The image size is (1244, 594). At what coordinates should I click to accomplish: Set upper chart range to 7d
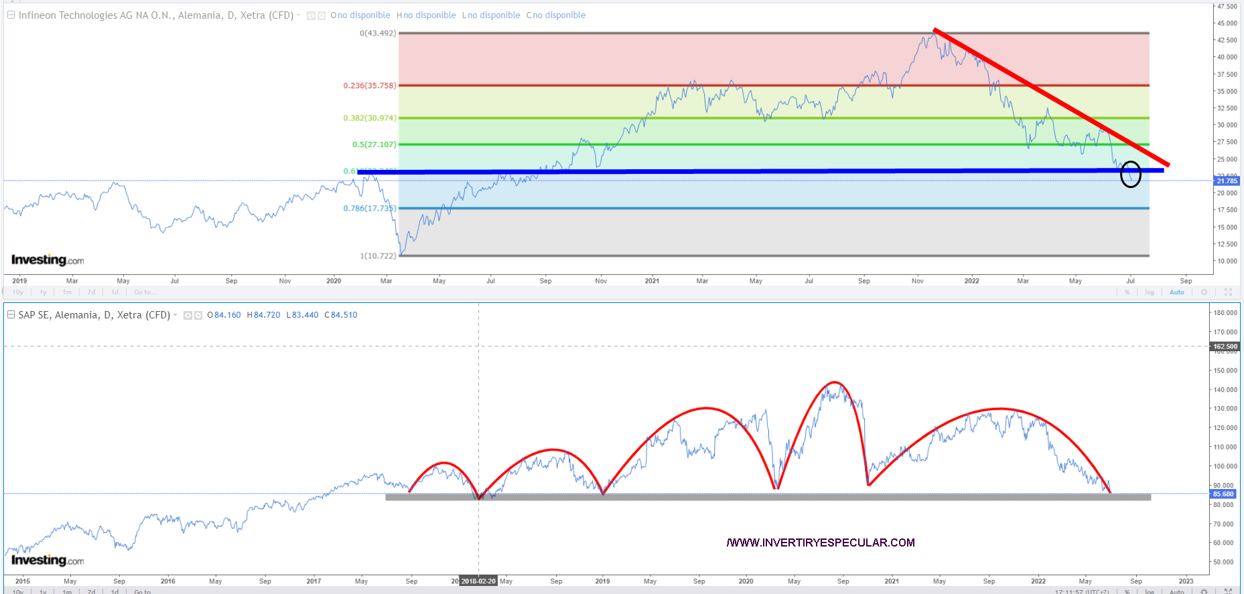point(91,292)
